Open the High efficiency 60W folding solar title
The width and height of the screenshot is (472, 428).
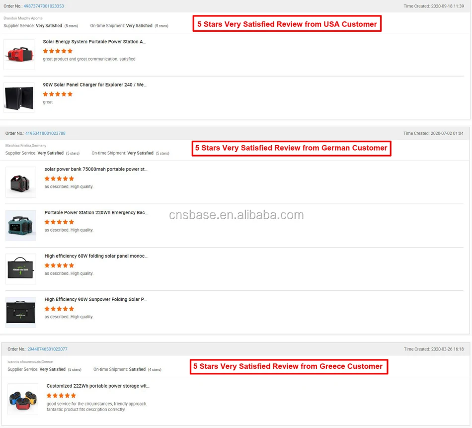pos(96,256)
